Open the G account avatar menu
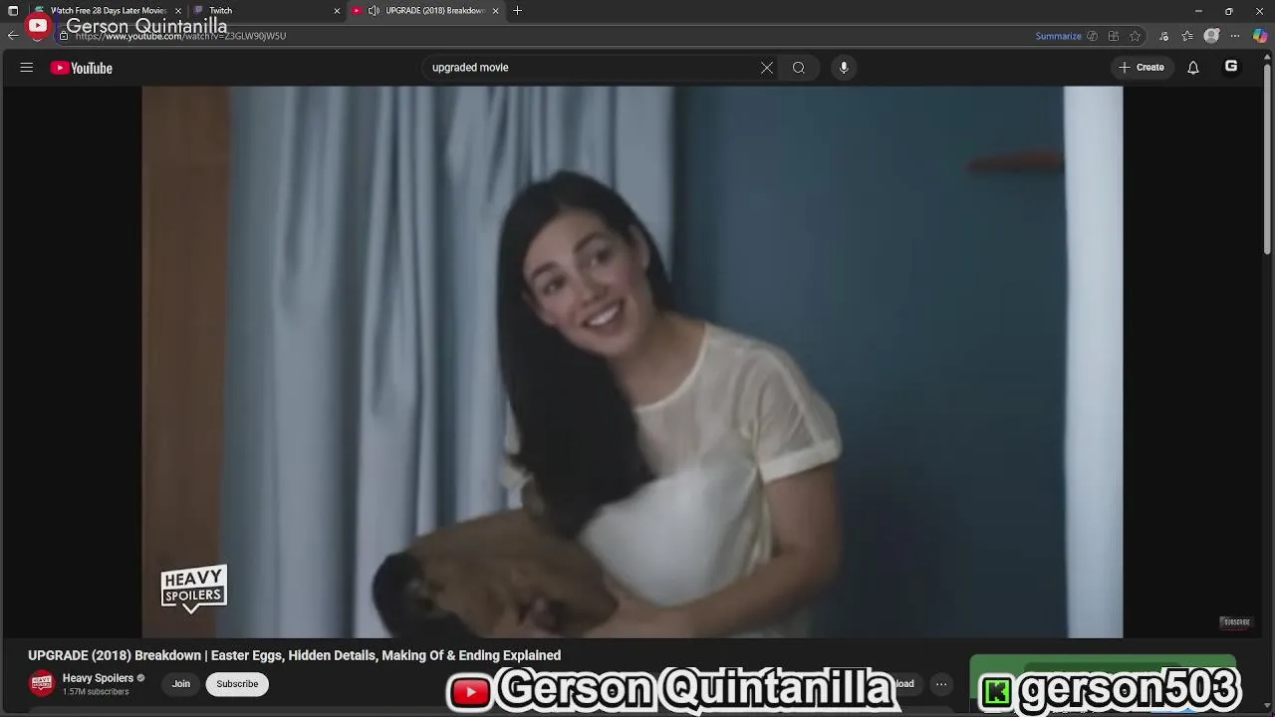 tap(1231, 67)
